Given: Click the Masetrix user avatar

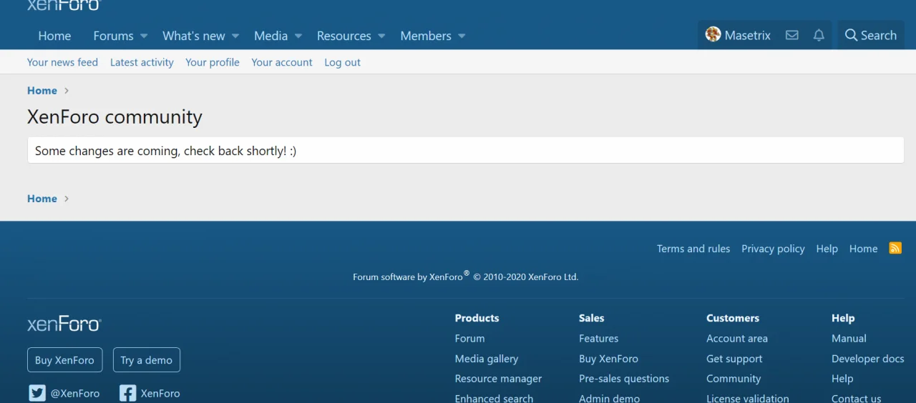Looking at the screenshot, I should click(x=713, y=34).
